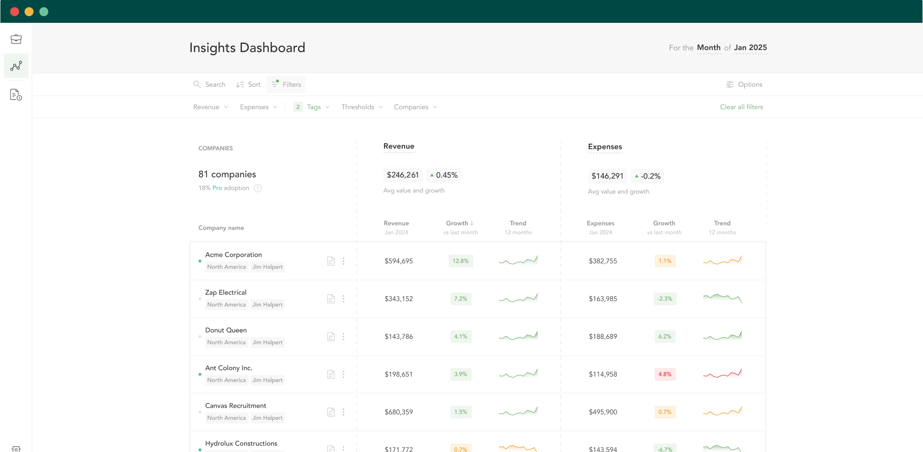Open Ant Colony Inc. report document icon
Viewport: 923px width, 452px height.
pos(331,374)
